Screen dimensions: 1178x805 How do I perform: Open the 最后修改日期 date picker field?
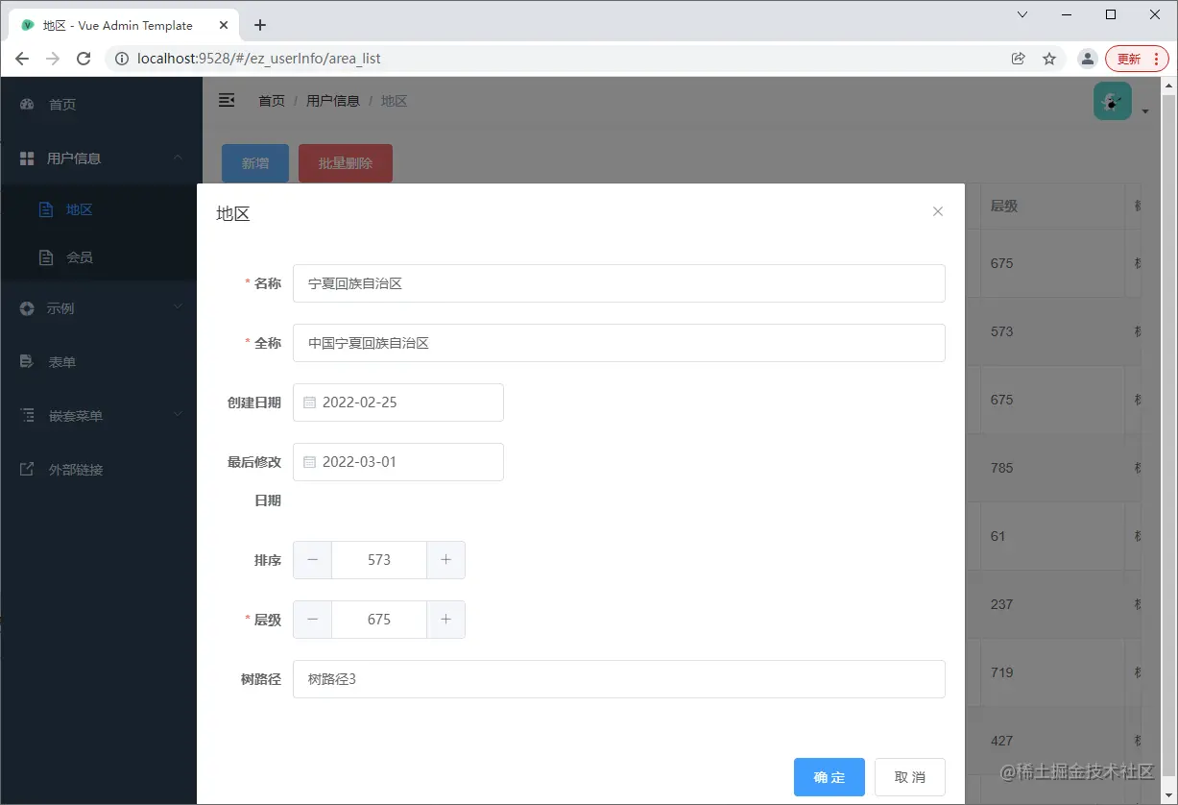click(398, 462)
